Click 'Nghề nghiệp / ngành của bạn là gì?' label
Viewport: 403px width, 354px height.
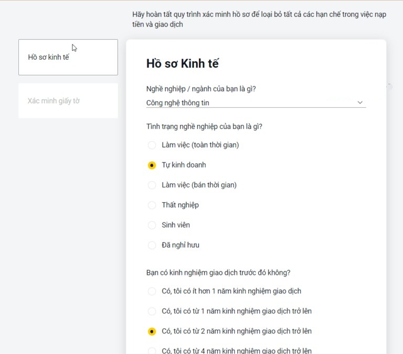201,88
